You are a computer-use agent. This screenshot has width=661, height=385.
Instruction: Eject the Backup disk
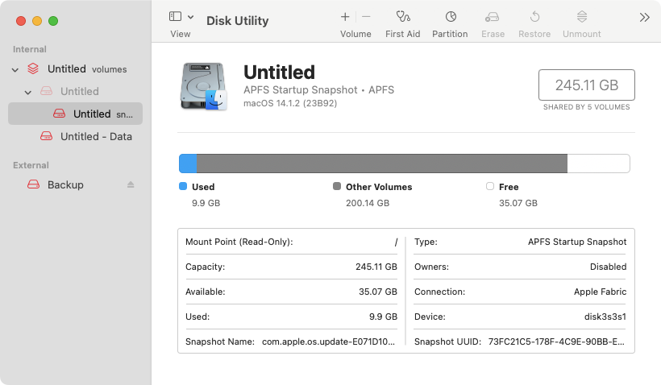pyautogui.click(x=131, y=184)
